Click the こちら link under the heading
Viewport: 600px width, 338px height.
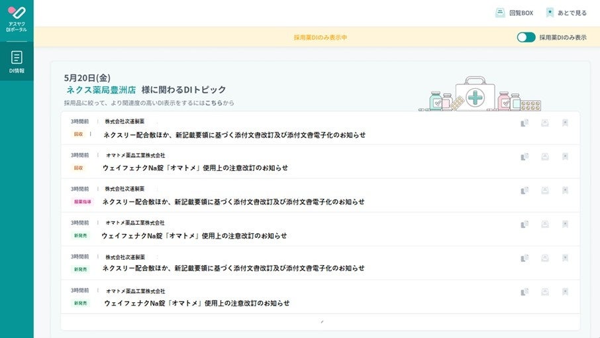213,103
